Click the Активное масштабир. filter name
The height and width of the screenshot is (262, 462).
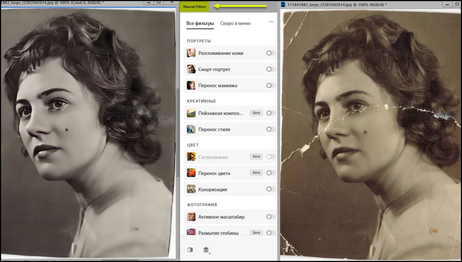[222, 217]
